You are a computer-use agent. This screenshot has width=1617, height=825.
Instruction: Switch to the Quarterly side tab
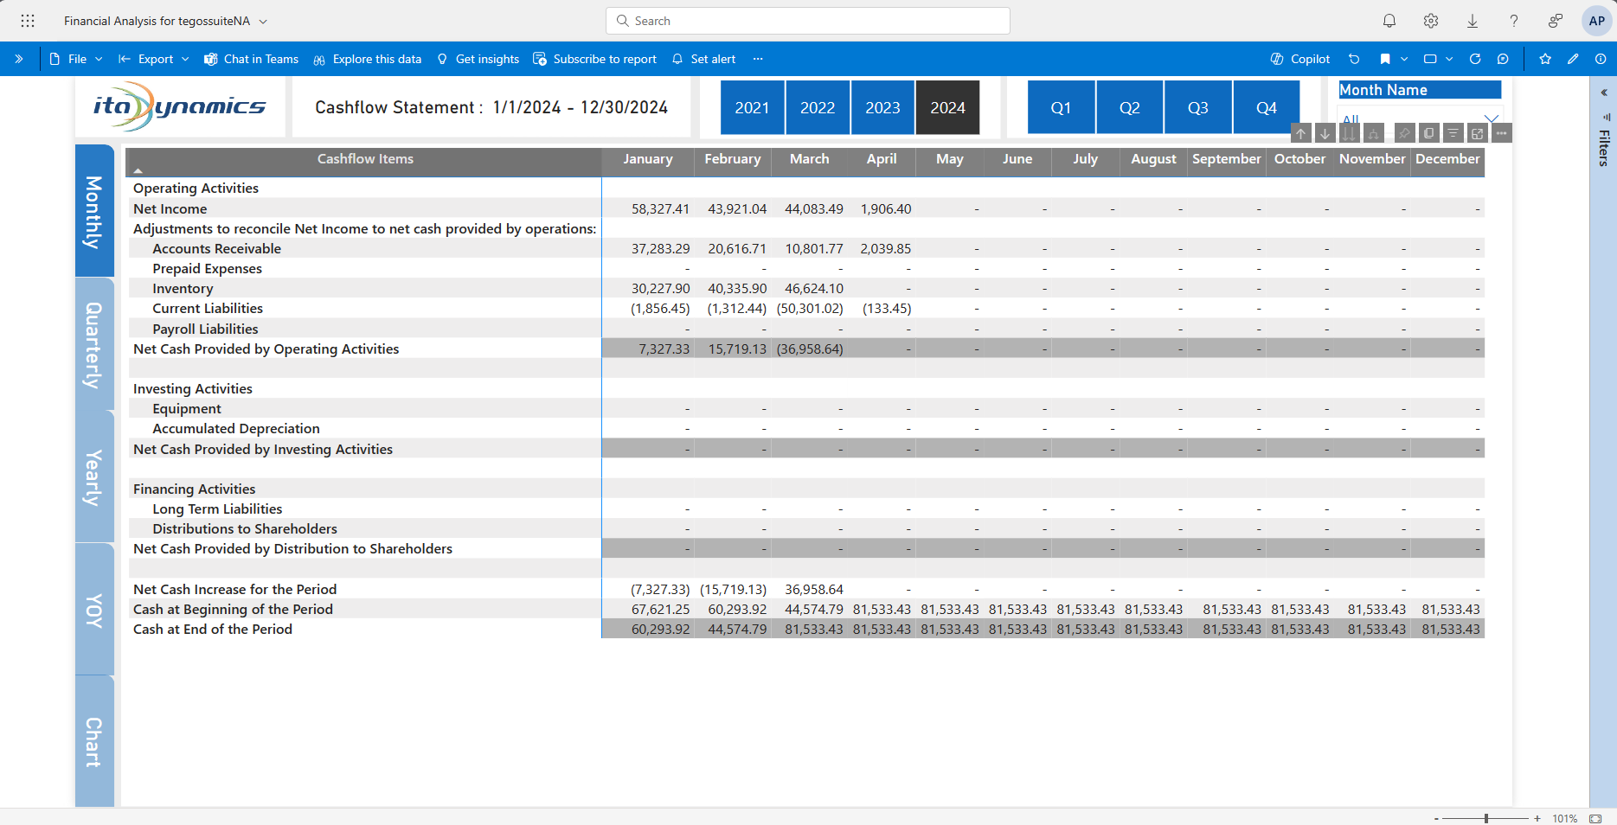(94, 344)
